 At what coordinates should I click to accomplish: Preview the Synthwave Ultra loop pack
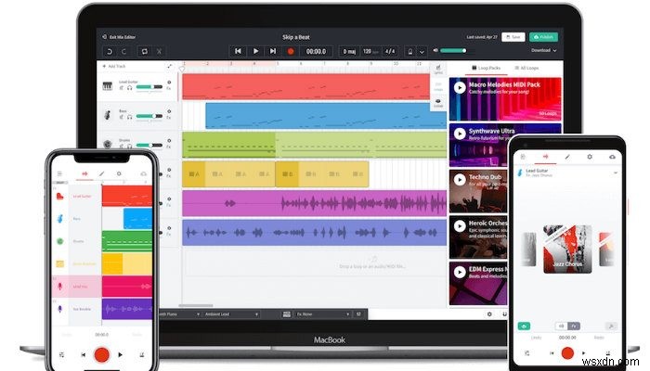[460, 134]
